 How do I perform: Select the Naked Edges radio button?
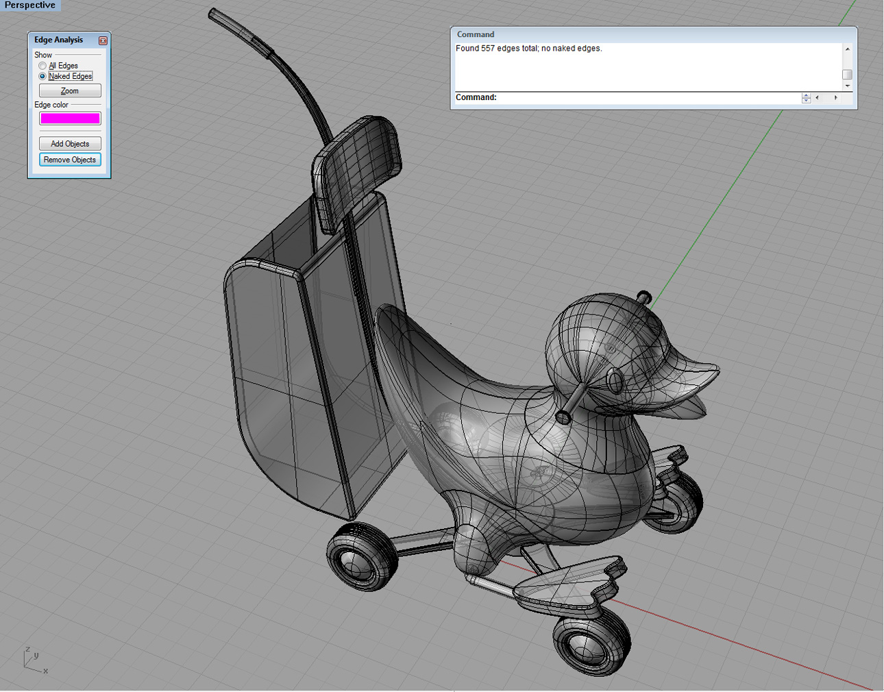pos(42,76)
